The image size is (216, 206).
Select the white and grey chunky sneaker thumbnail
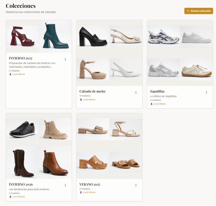pyautogui.click(x=164, y=69)
